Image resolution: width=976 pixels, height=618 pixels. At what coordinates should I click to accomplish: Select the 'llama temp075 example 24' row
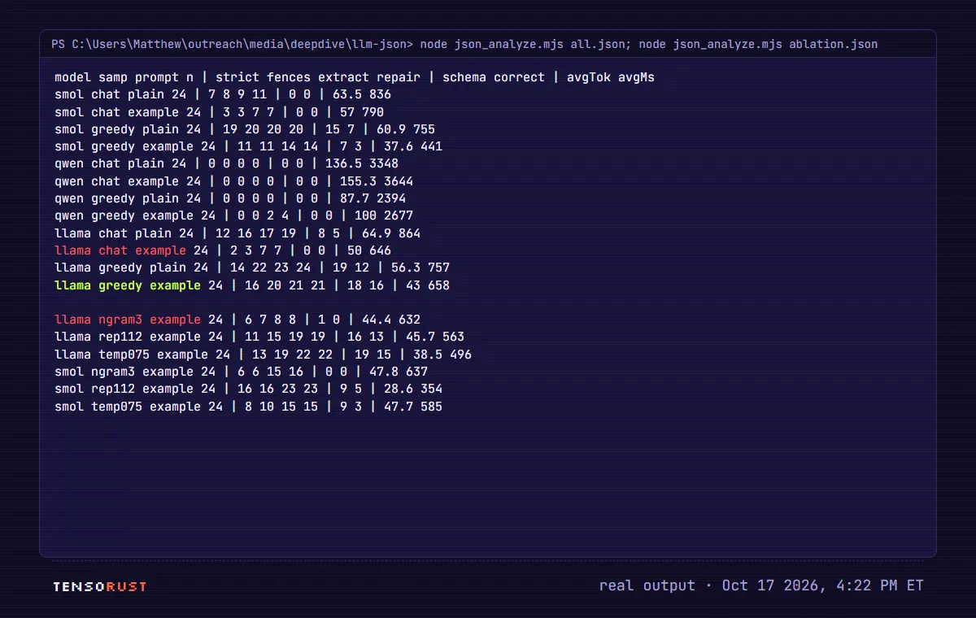264,355
